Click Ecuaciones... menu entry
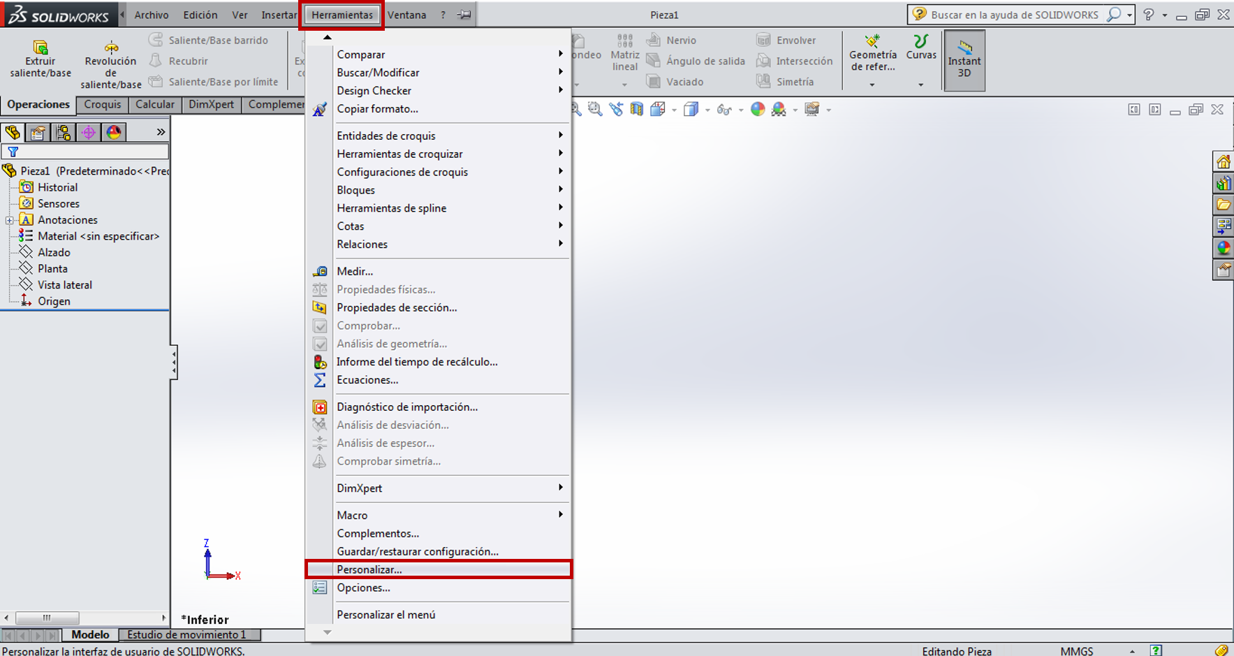This screenshot has height=656, width=1234. pos(439,380)
